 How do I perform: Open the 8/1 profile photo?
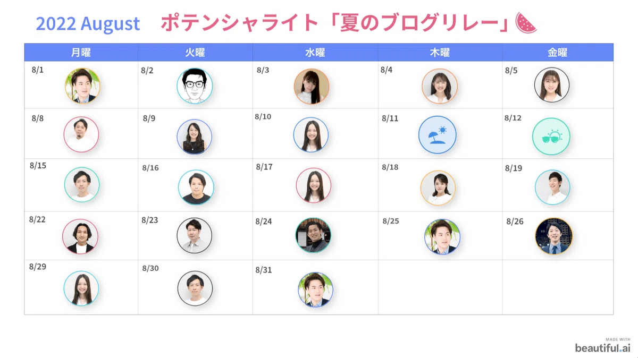(x=82, y=86)
